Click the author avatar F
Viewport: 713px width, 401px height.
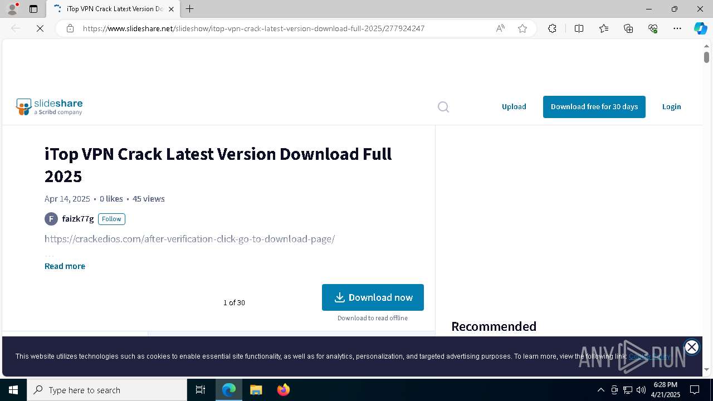tap(51, 219)
